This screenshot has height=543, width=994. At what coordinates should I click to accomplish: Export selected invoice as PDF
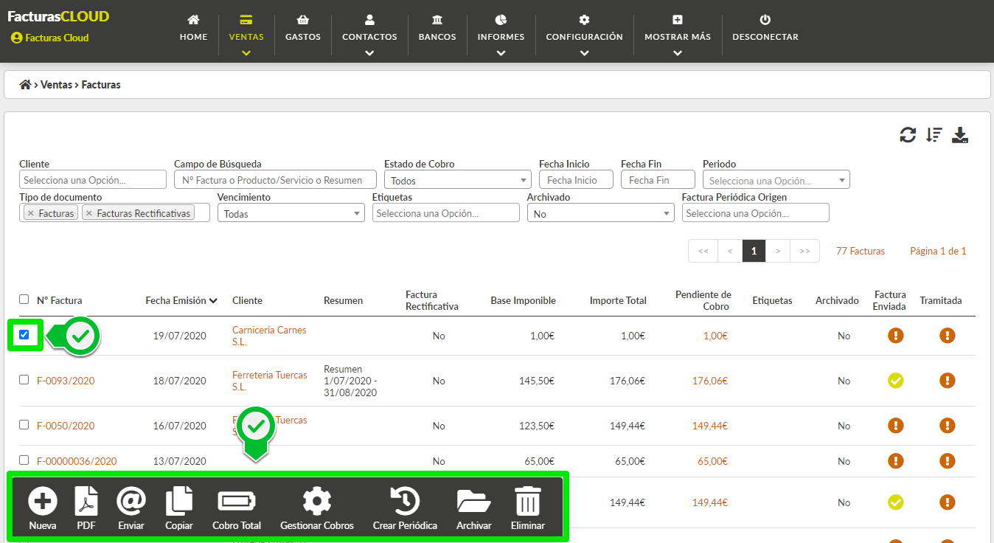[86, 502]
